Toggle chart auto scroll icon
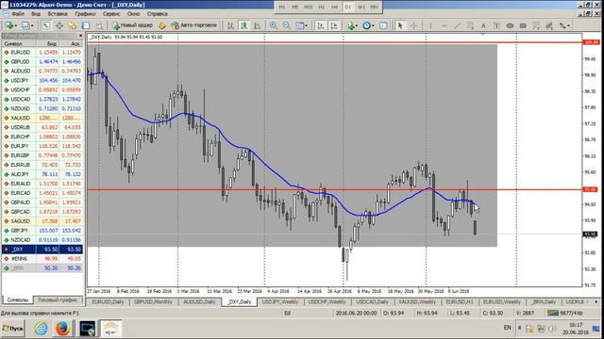604x339 pixels. [320, 25]
